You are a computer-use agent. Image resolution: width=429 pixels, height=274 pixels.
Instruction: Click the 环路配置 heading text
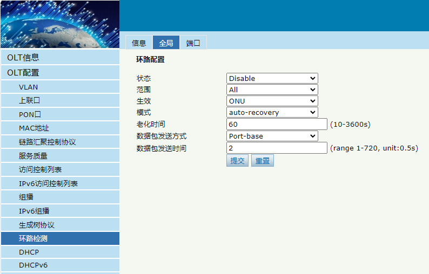150,59
